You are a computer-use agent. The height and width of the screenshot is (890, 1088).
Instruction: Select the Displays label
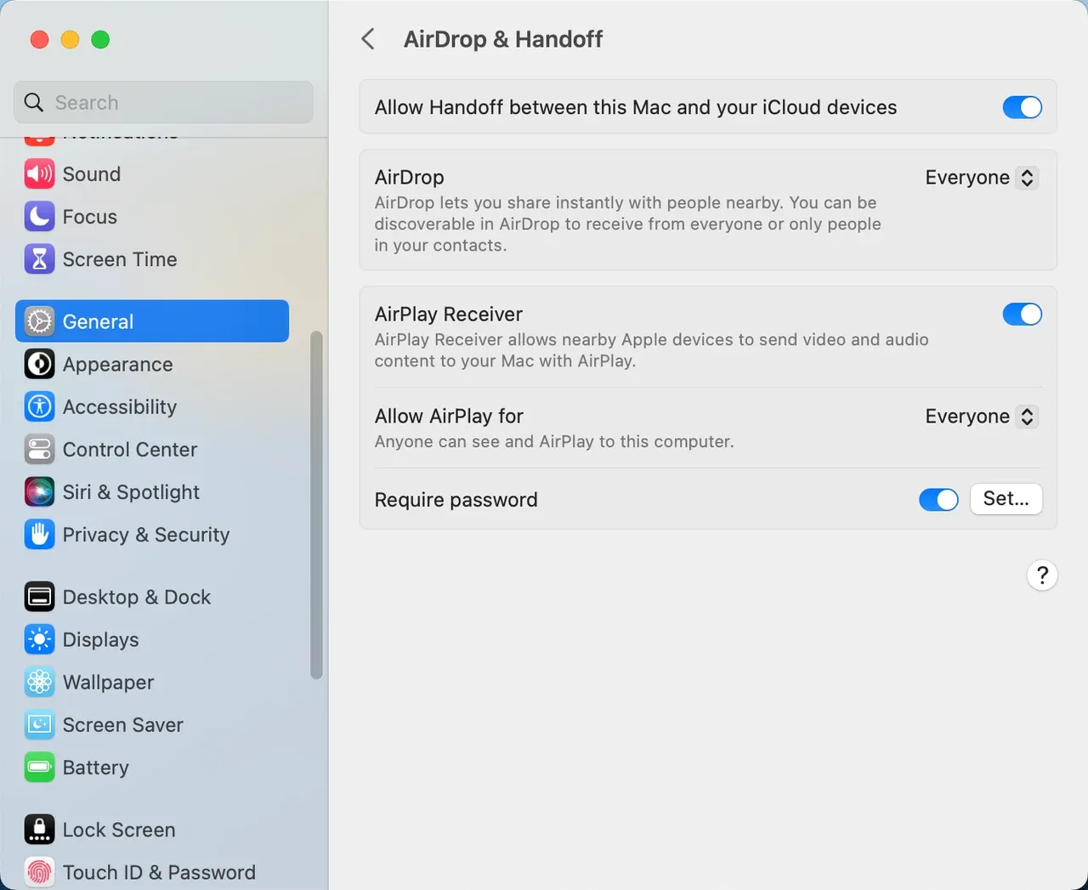pyautogui.click(x=100, y=639)
